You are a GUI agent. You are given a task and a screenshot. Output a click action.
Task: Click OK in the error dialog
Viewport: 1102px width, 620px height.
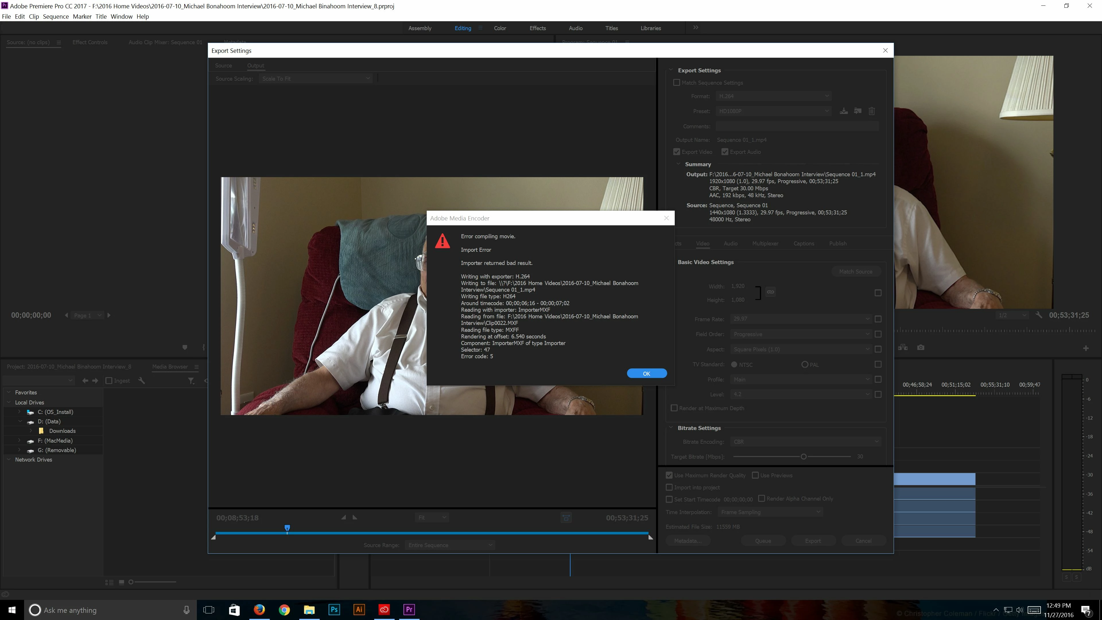(x=646, y=373)
